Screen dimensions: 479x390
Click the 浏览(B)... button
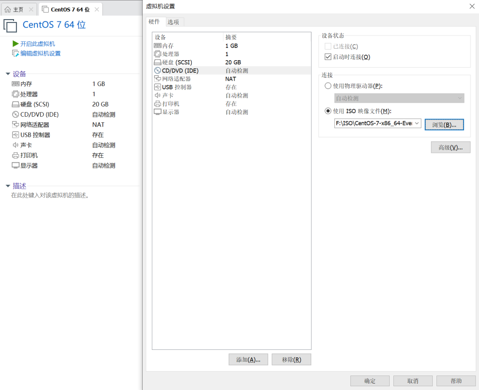(x=444, y=125)
